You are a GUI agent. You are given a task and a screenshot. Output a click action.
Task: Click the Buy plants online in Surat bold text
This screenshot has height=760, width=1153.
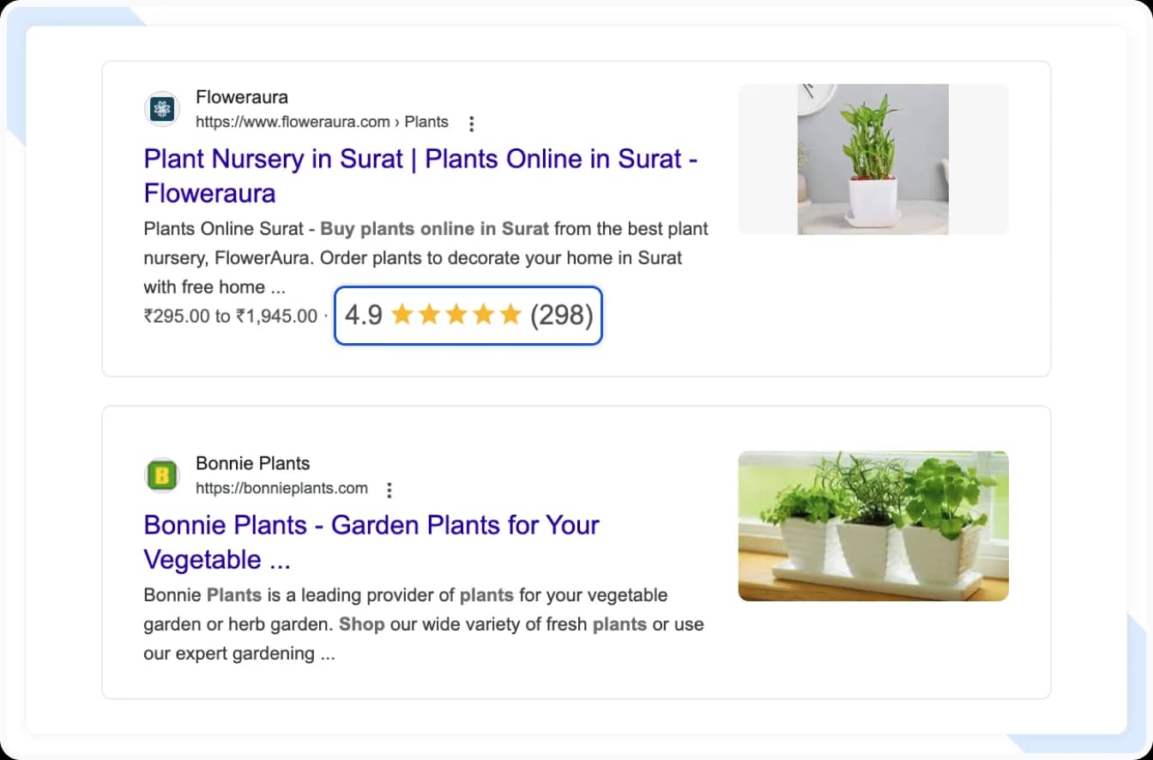tap(433, 228)
